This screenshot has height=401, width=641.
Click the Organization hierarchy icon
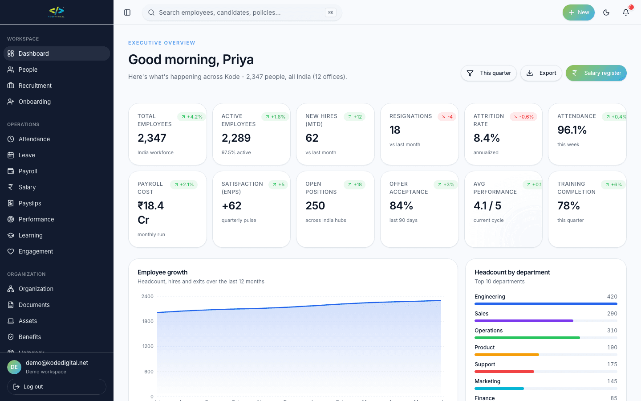(11, 289)
